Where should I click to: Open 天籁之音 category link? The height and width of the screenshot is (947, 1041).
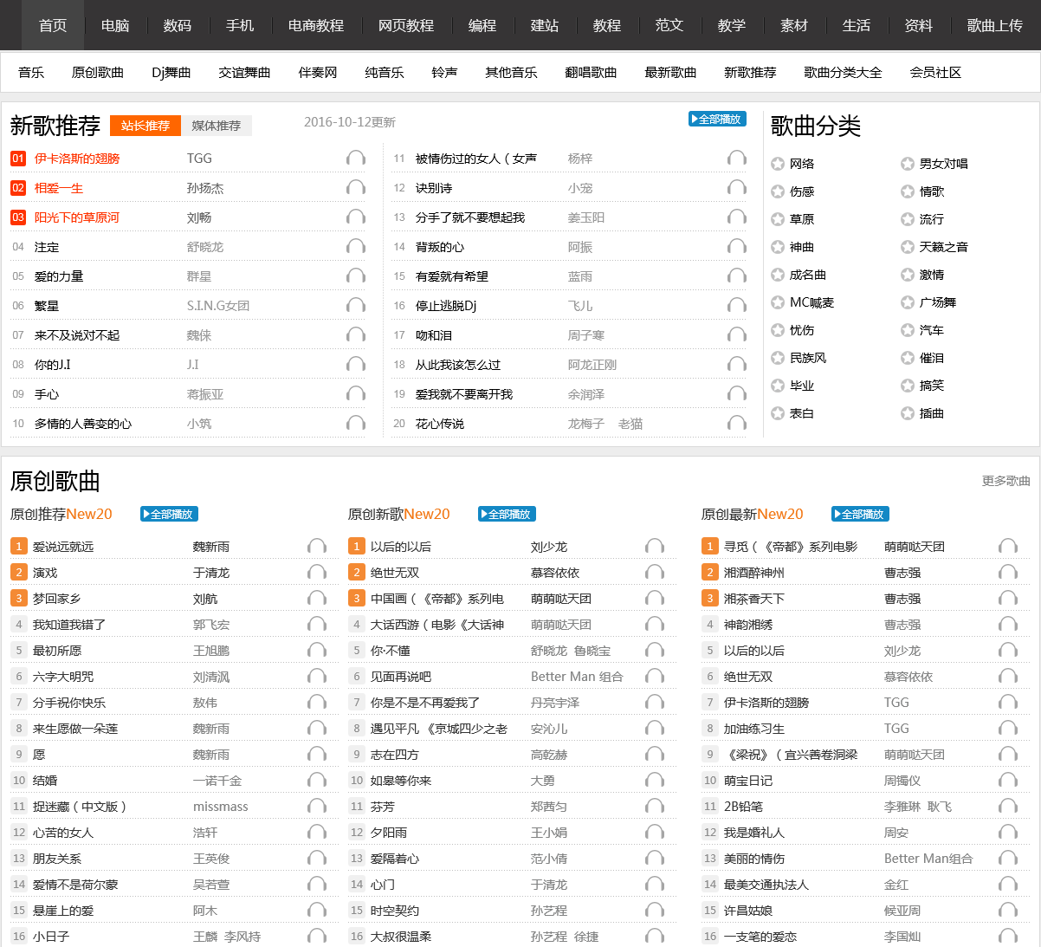click(x=944, y=247)
